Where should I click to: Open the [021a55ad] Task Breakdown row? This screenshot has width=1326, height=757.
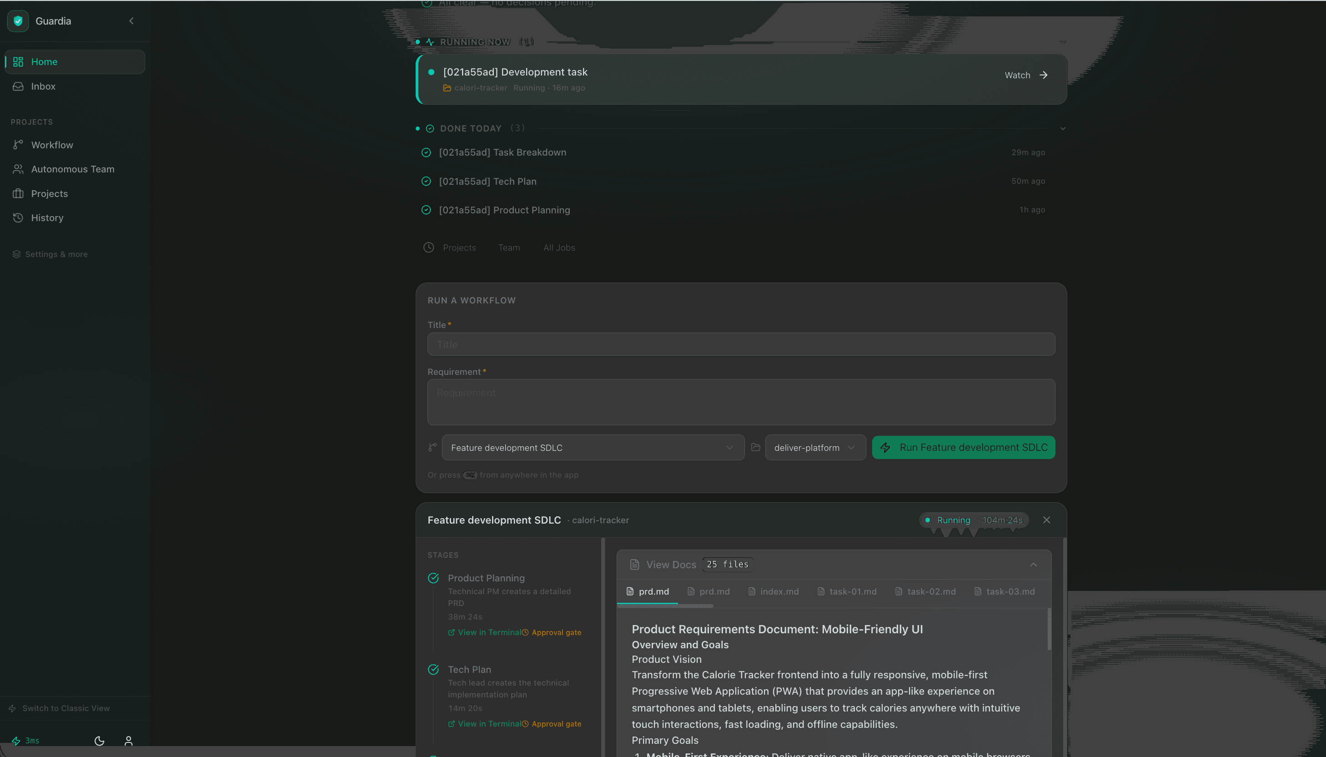741,152
